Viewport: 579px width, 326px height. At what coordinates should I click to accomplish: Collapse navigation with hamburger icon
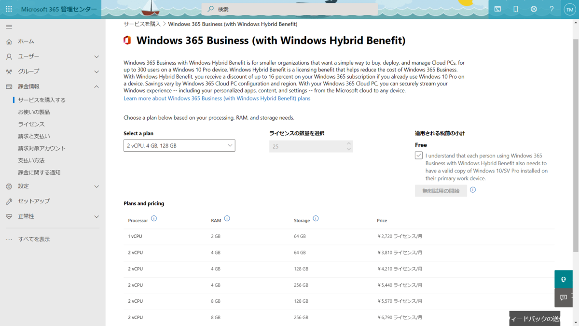pyautogui.click(x=9, y=27)
